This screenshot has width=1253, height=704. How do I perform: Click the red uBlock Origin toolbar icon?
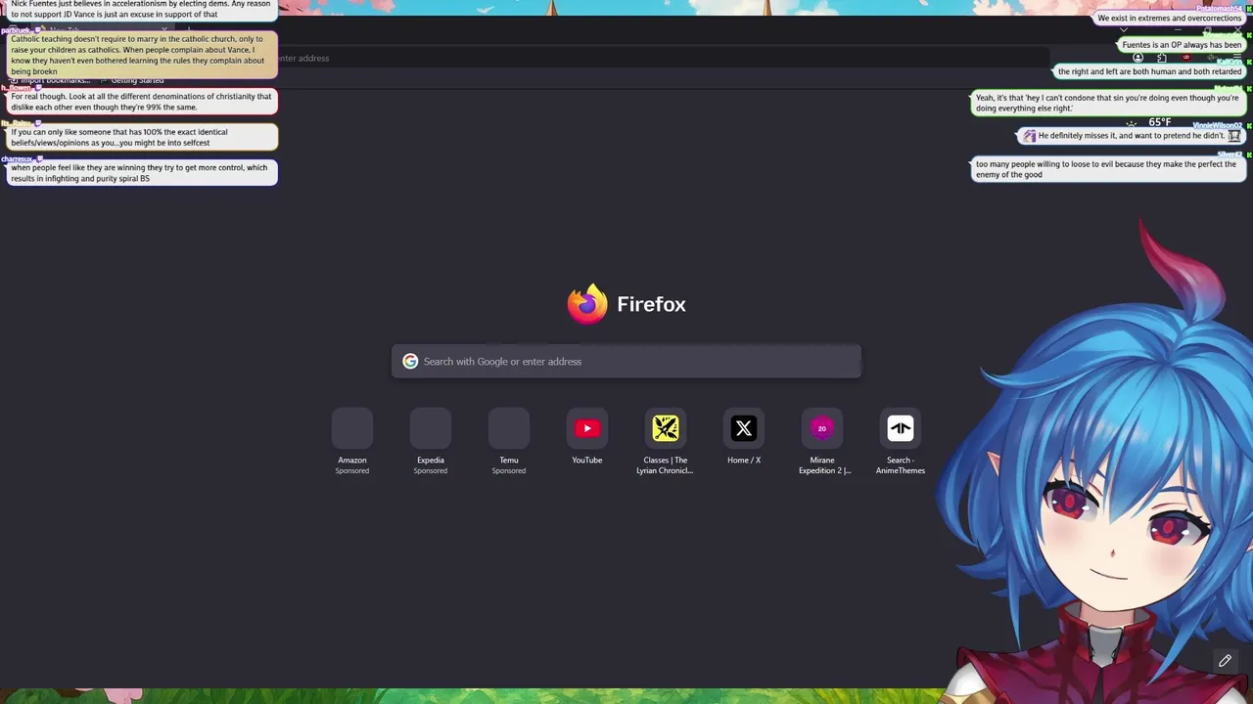[x=1186, y=58]
